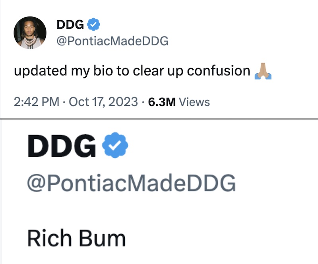The width and height of the screenshot is (318, 264).
Task: Click the praying hands emoji
Action: click(x=263, y=71)
